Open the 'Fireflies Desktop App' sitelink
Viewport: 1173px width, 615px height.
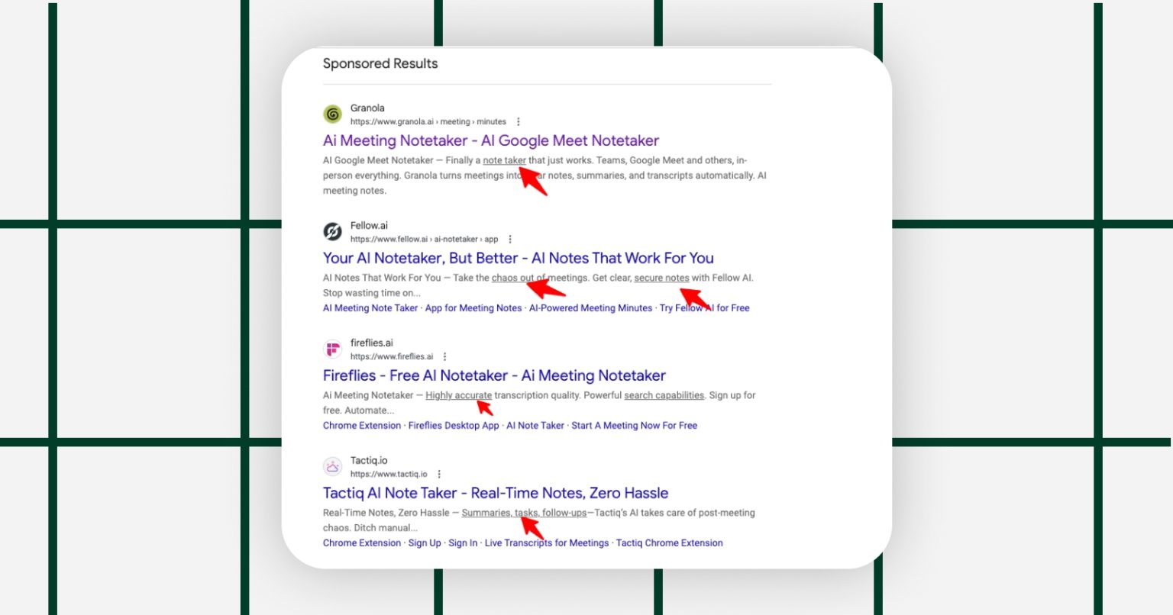[454, 426]
